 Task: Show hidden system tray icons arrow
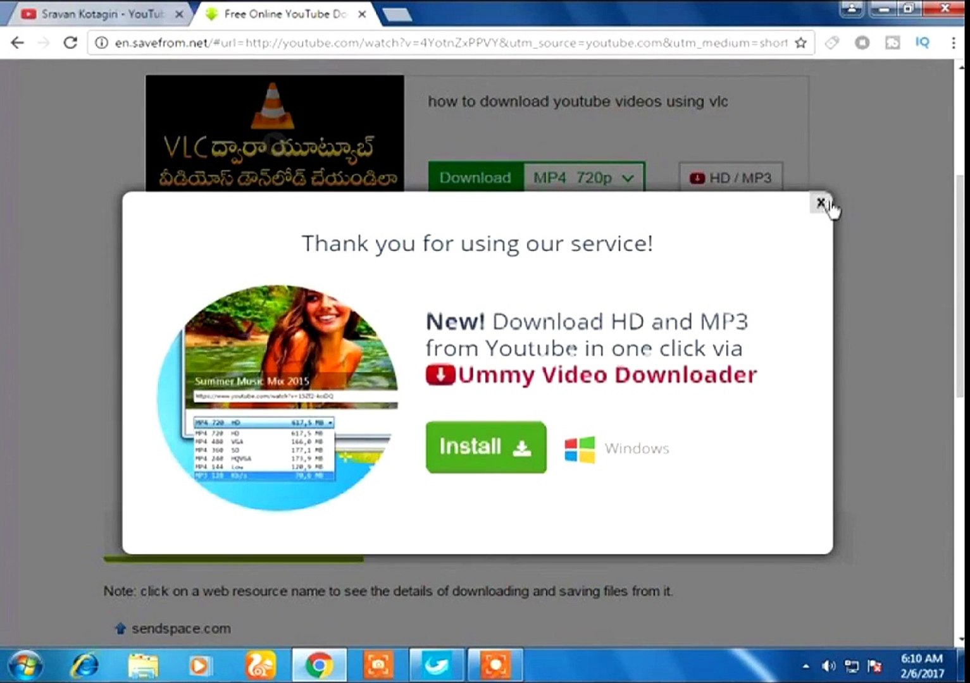(x=805, y=666)
